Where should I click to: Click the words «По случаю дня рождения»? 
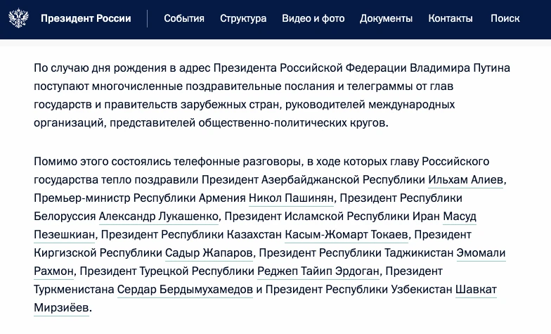[100, 68]
